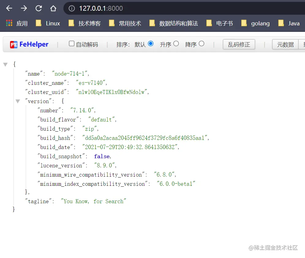The image size is (305, 258).
Task: Click the value "You Know, for Search"
Action: pyautogui.click(x=93, y=201)
